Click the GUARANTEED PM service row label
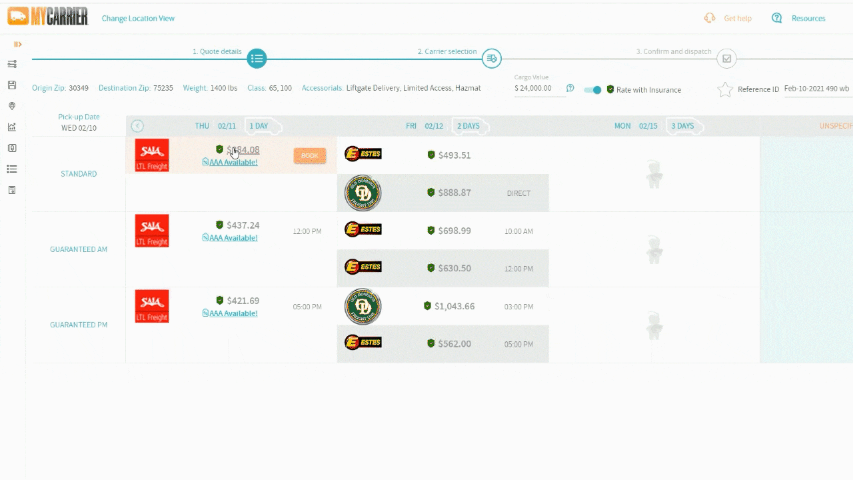This screenshot has width=853, height=480. click(x=79, y=325)
